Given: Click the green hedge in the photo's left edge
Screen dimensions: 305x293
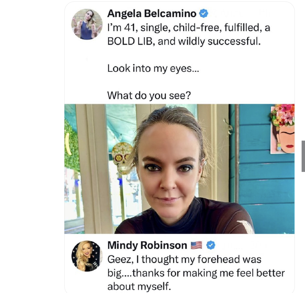Looking at the screenshot, I should click(71, 146).
